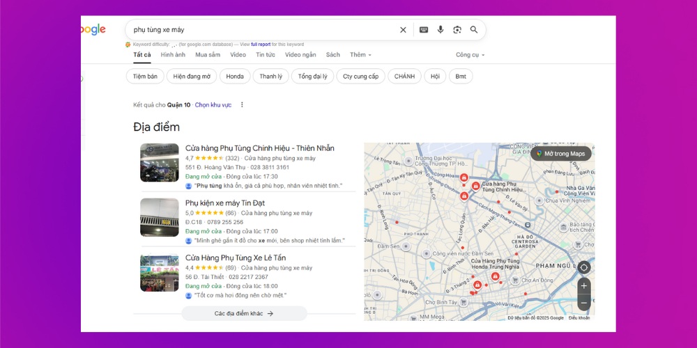Viewport: 697px width, 348px height.
Task: Click the Địa điểm heading
Action: tap(156, 127)
